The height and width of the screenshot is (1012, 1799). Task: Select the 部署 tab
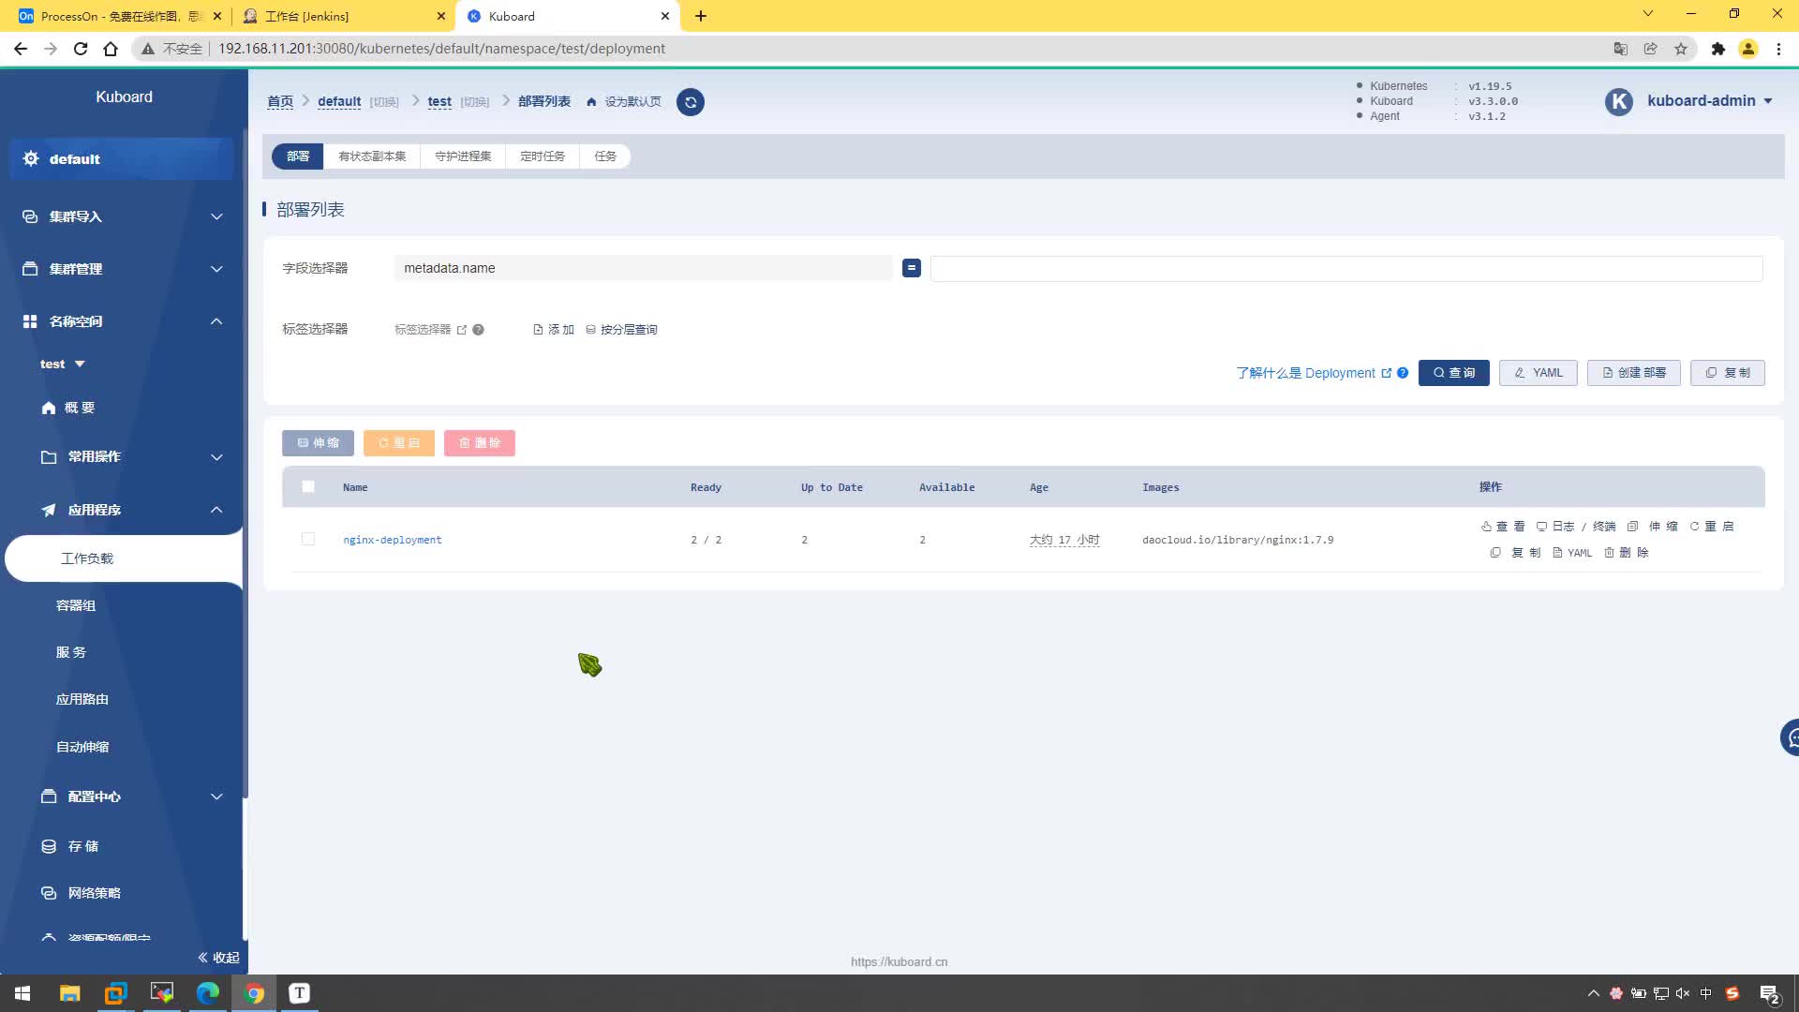298,156
